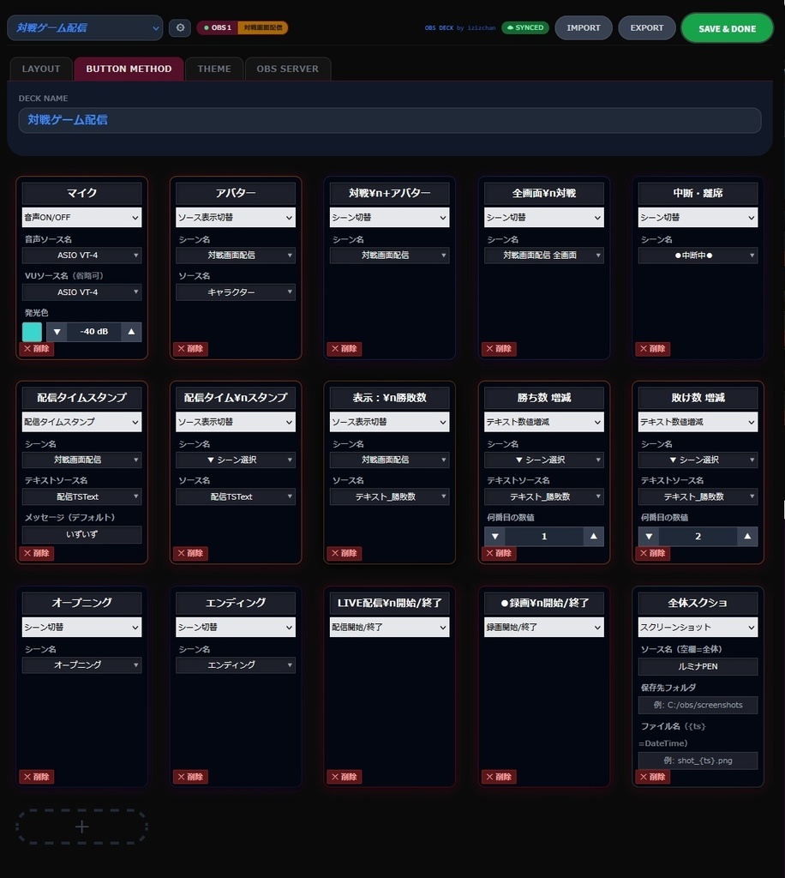Click the DECK NAME input field

pyautogui.click(x=390, y=120)
